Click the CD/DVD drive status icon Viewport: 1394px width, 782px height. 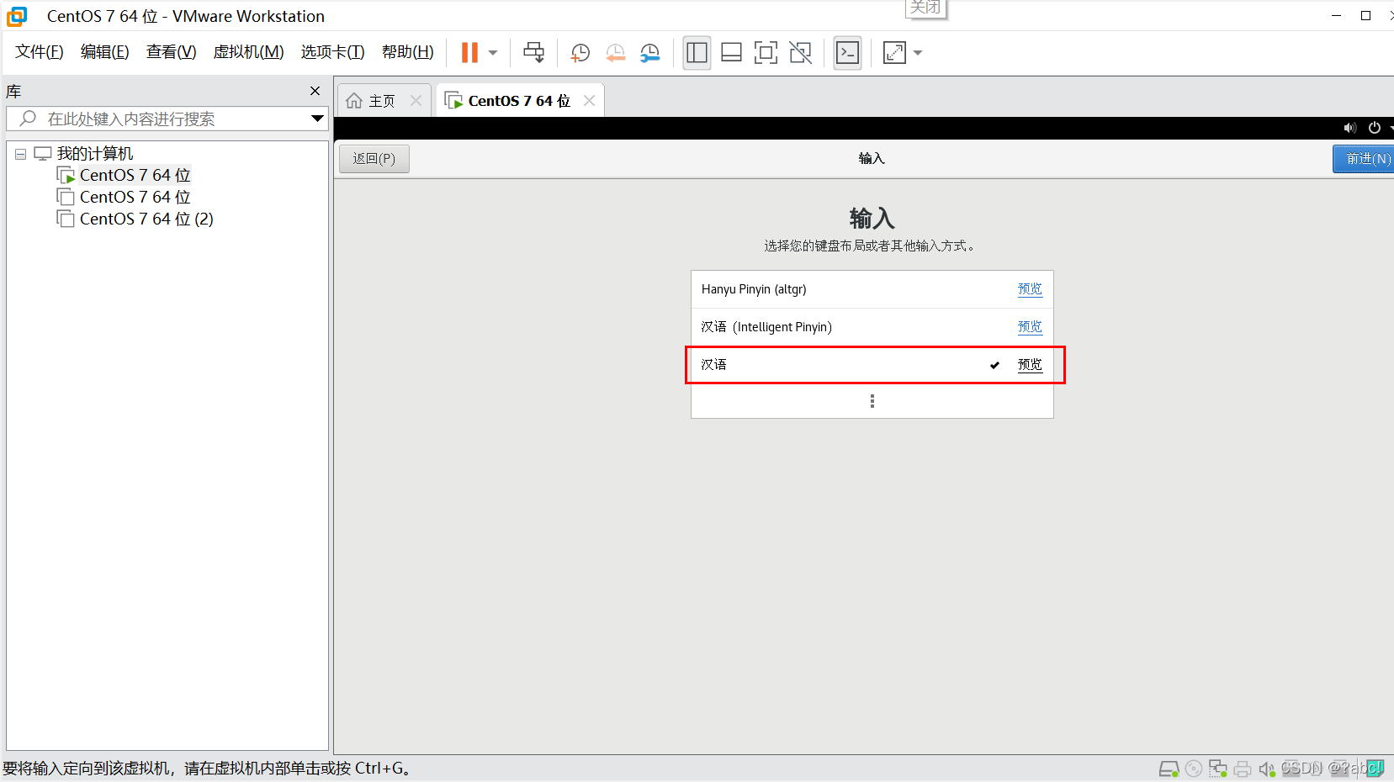coord(1194,769)
